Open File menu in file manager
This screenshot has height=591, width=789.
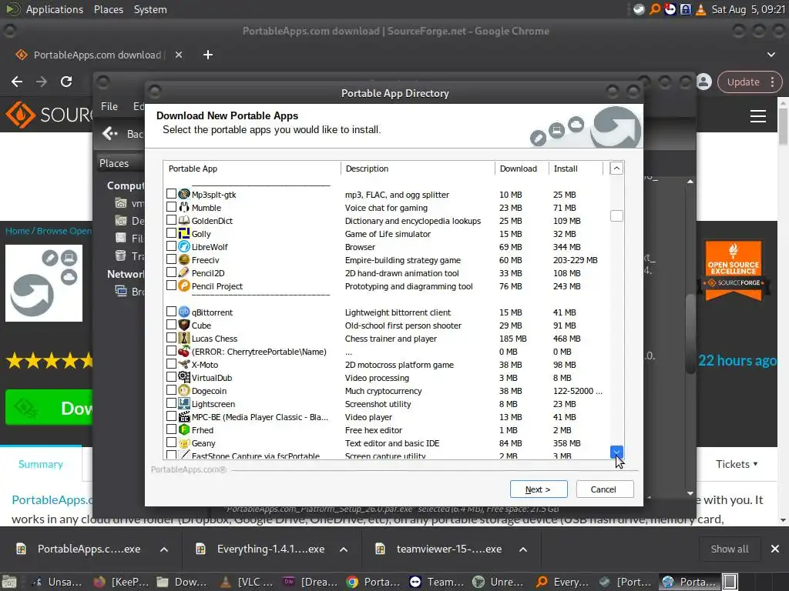[109, 106]
